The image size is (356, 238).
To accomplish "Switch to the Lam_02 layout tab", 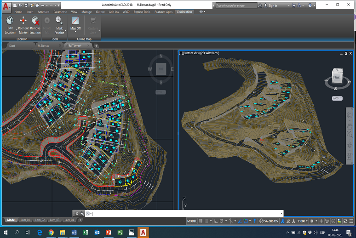I will click(x=40, y=220).
